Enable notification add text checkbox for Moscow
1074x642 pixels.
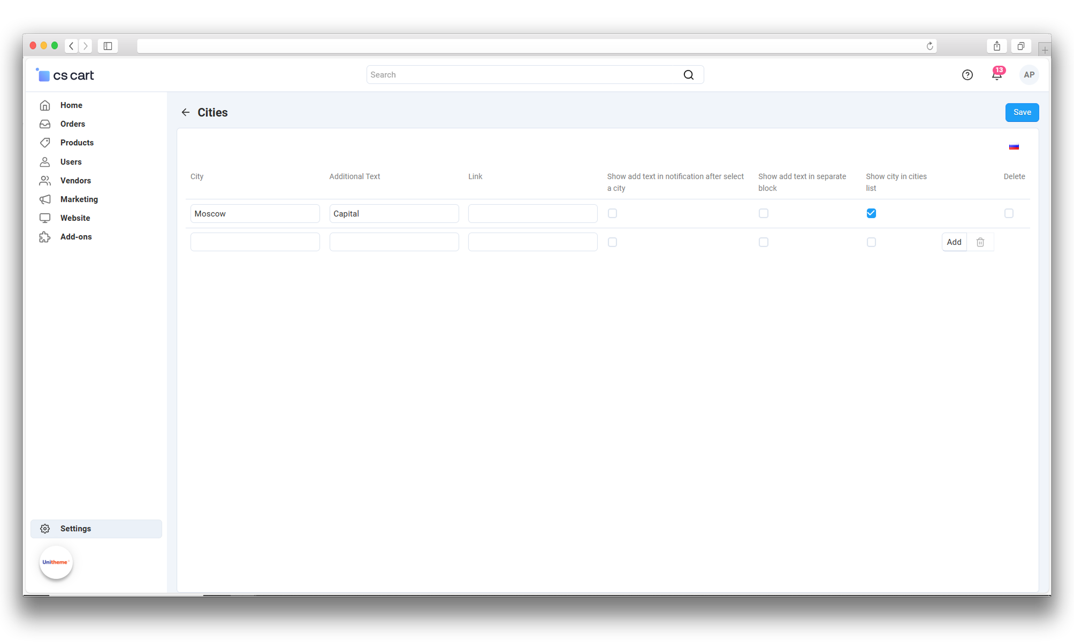click(612, 213)
